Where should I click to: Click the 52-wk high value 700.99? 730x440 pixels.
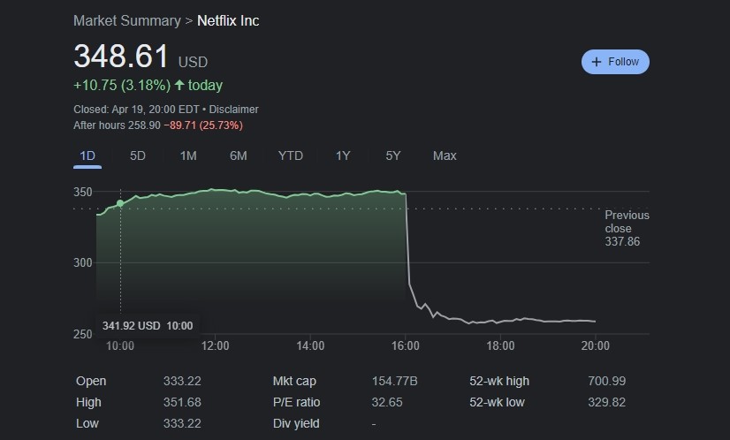[x=606, y=381]
